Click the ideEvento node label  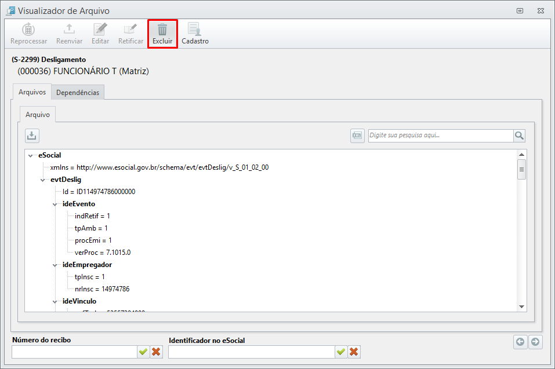(79, 204)
